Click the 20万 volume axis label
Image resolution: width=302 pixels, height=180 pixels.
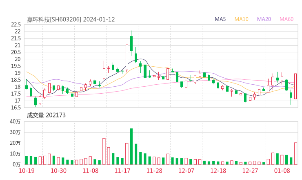[15, 143]
